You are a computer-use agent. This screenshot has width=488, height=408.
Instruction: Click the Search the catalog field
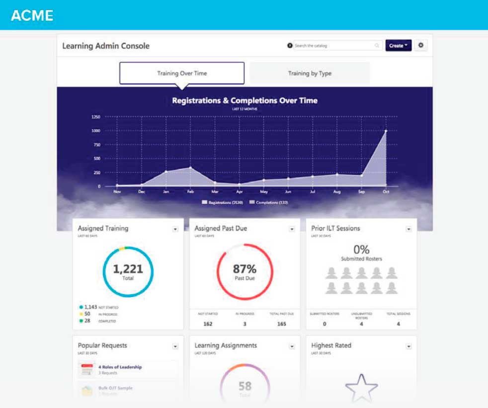333,46
